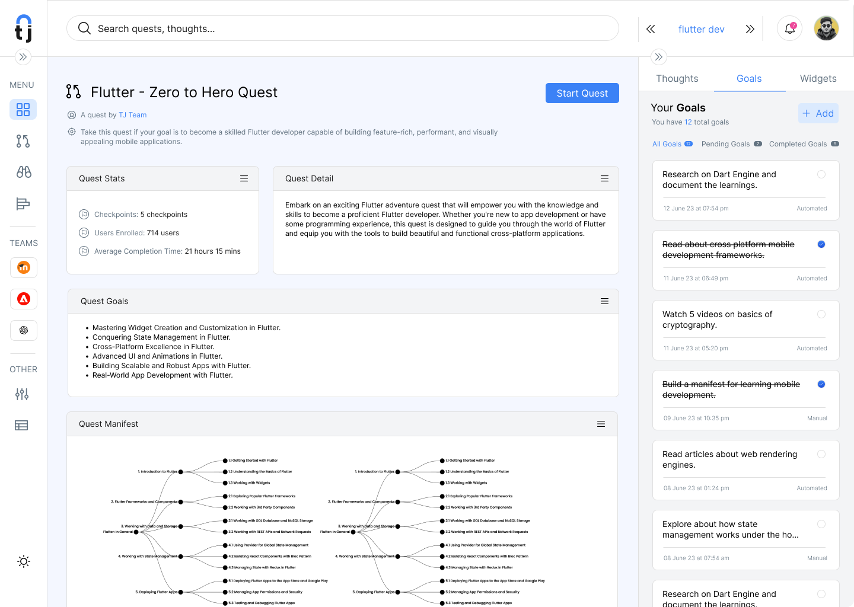Open Explore about how state management goal
Screen dimensions: 854x607
(x=746, y=540)
